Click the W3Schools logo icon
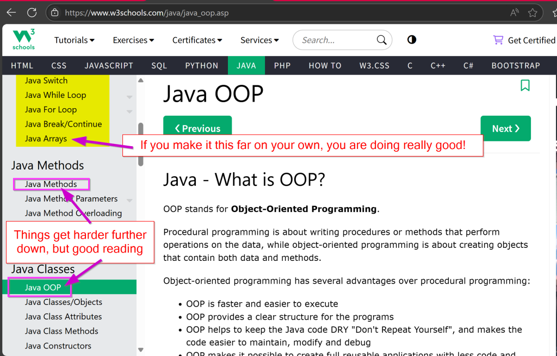557x356 pixels. (x=23, y=40)
